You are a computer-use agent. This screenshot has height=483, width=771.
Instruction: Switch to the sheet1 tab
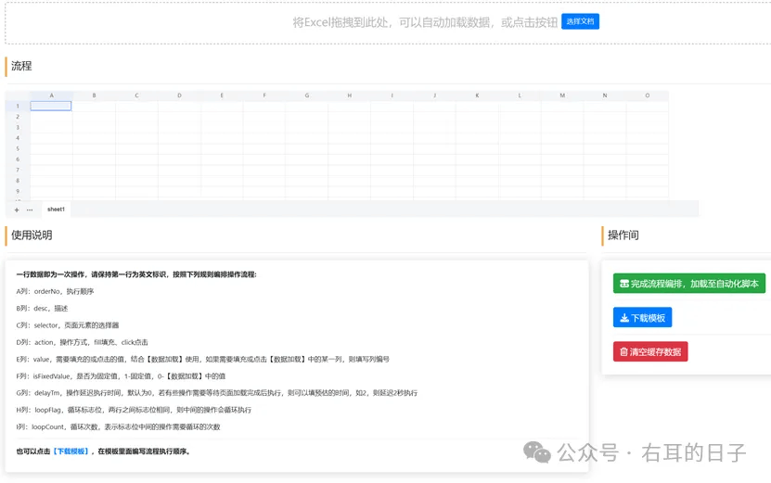[x=56, y=210]
